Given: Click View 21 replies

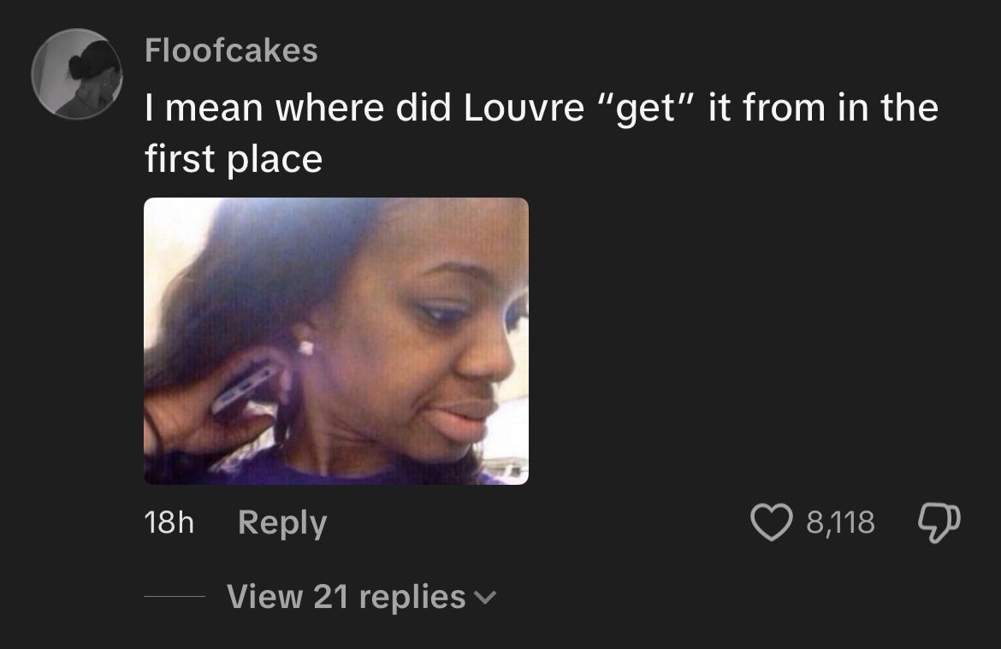Looking at the screenshot, I should (361, 597).
